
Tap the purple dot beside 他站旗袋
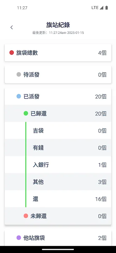coord(19,238)
